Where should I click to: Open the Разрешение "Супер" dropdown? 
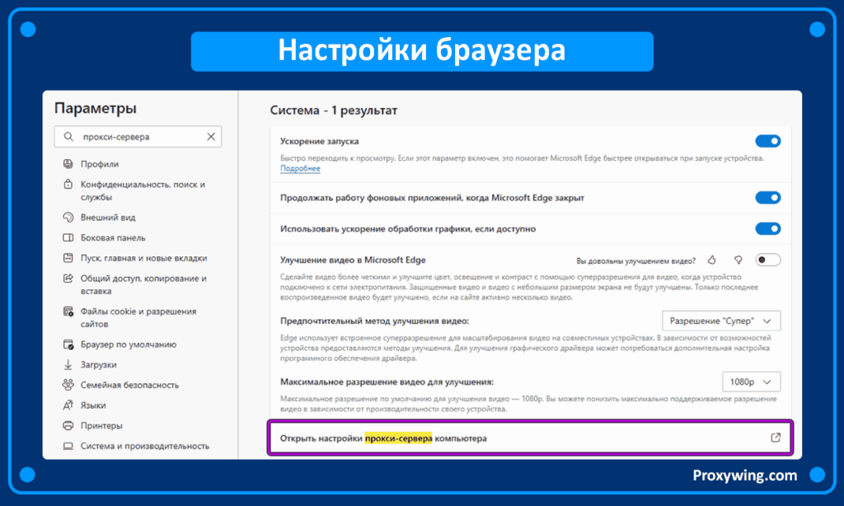click(721, 321)
